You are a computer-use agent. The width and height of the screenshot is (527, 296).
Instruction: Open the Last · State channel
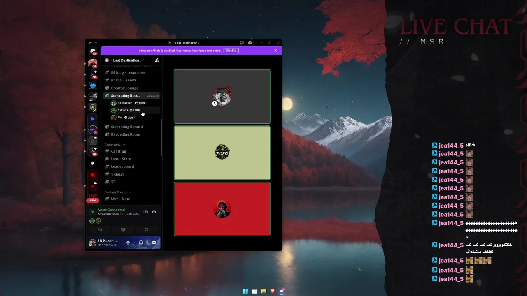131,159
